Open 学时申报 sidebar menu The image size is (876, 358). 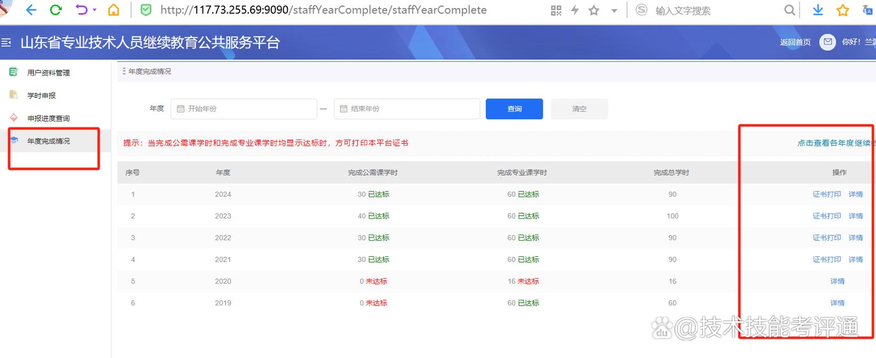click(x=42, y=96)
